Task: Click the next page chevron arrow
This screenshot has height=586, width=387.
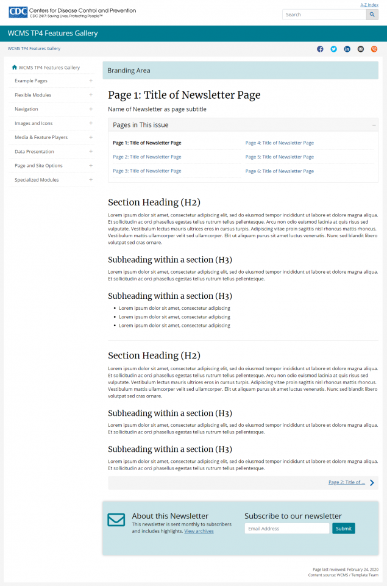Action: (x=372, y=482)
